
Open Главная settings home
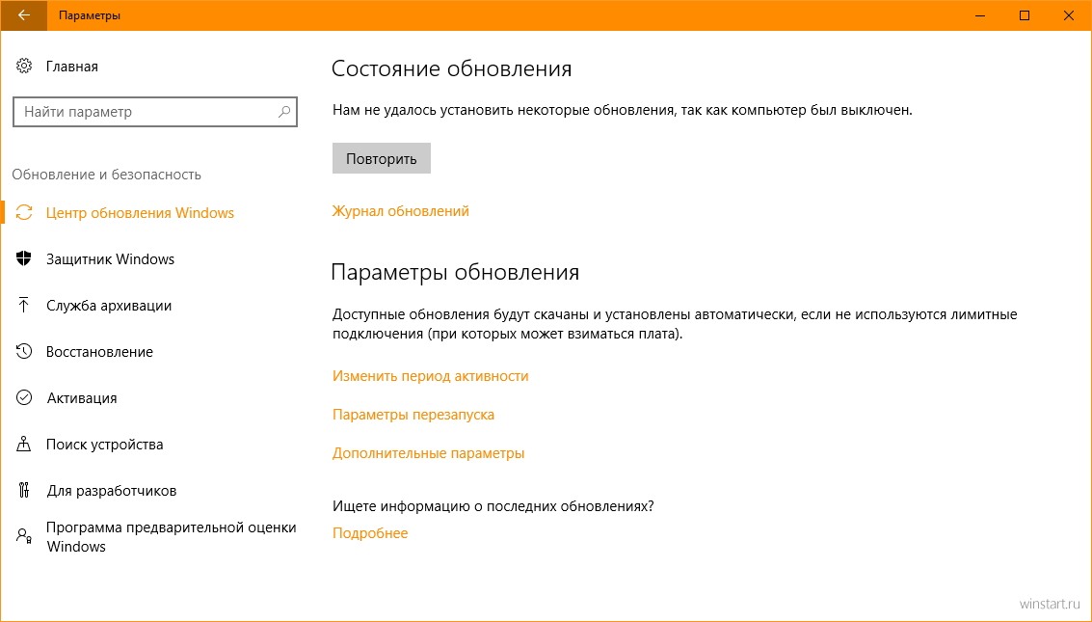[71, 67]
